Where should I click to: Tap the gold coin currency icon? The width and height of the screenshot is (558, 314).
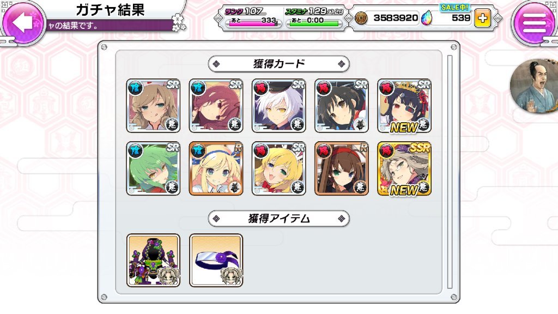point(361,18)
